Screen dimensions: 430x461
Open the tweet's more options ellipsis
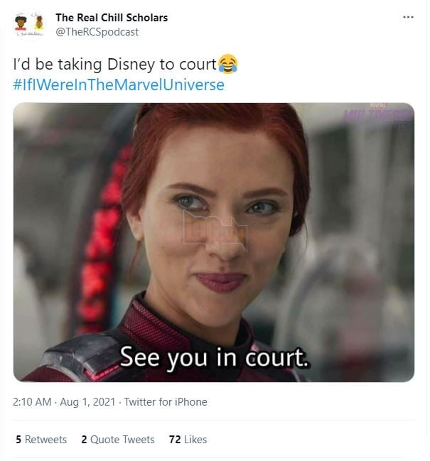click(407, 17)
